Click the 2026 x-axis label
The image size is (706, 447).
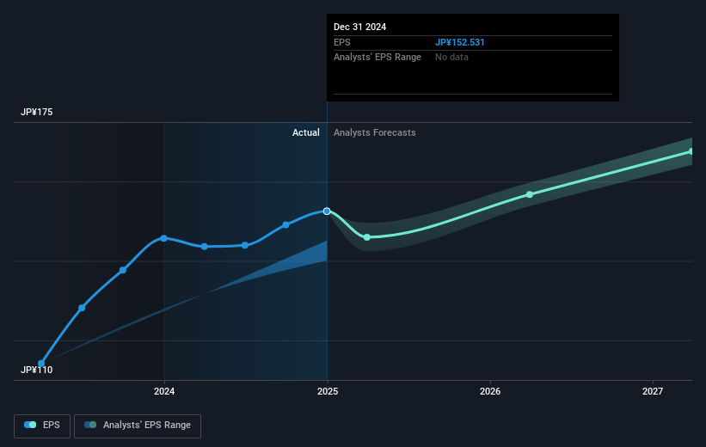pyautogui.click(x=490, y=391)
